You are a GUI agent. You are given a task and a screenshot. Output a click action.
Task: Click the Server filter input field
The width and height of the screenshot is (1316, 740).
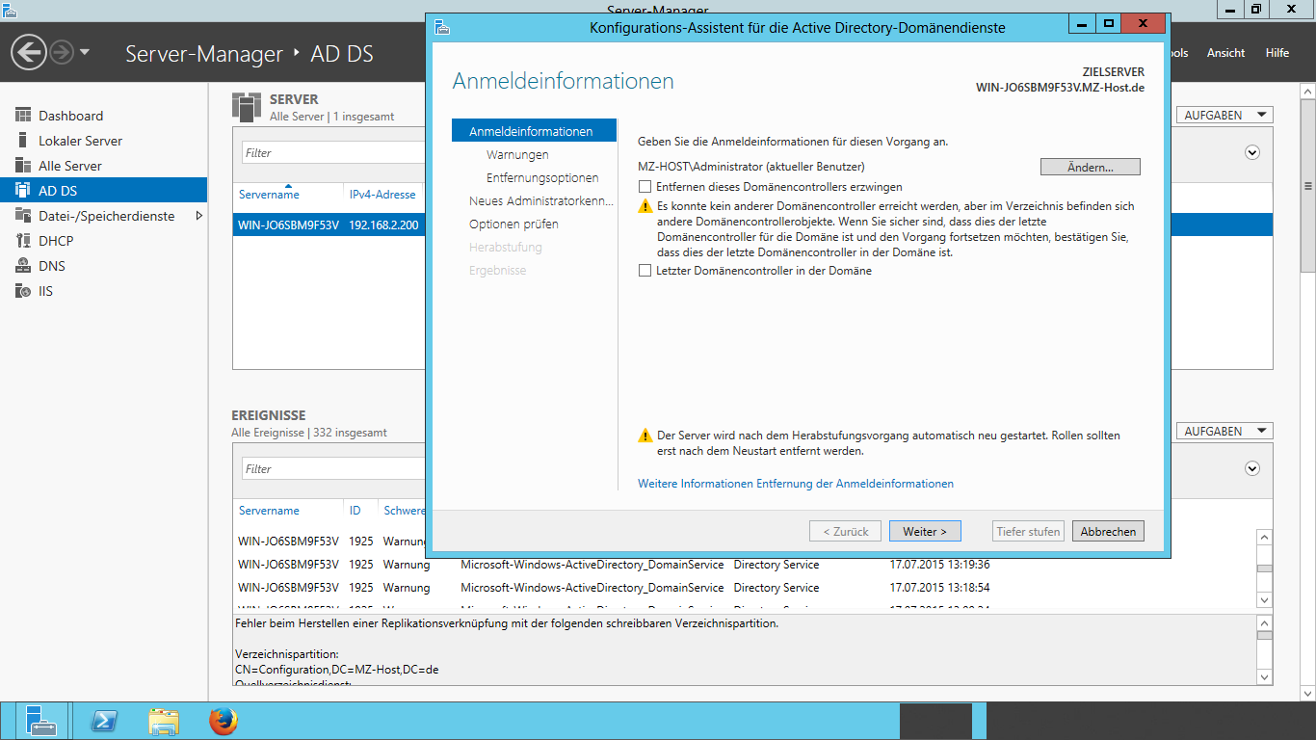pos(332,153)
